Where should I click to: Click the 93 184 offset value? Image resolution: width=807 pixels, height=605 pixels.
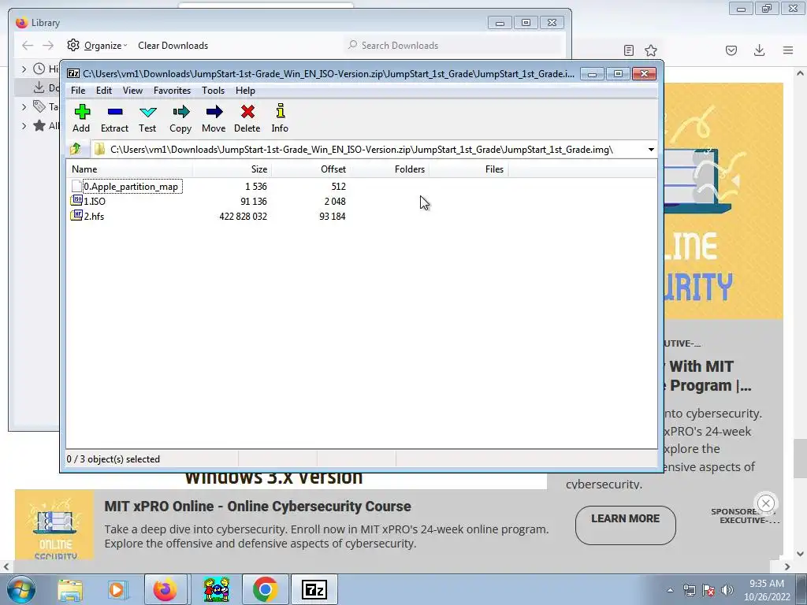coord(332,217)
